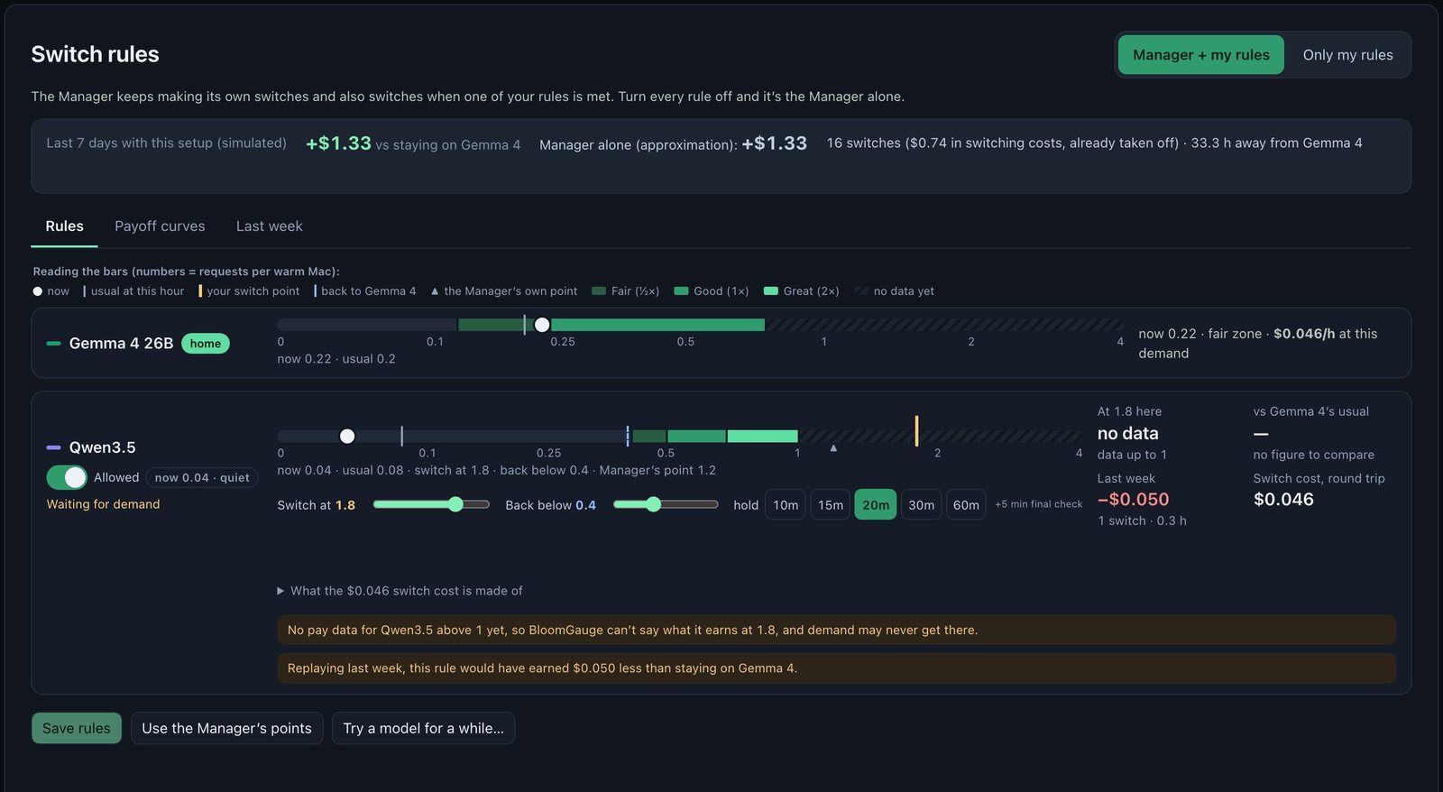
Task: Click the "+5 min final check" note
Action: (x=1039, y=504)
